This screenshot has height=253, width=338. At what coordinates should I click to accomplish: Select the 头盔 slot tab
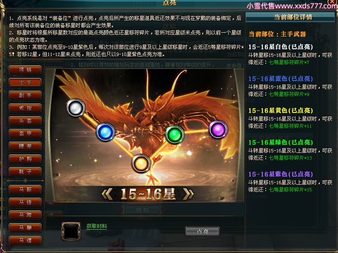tap(25, 121)
